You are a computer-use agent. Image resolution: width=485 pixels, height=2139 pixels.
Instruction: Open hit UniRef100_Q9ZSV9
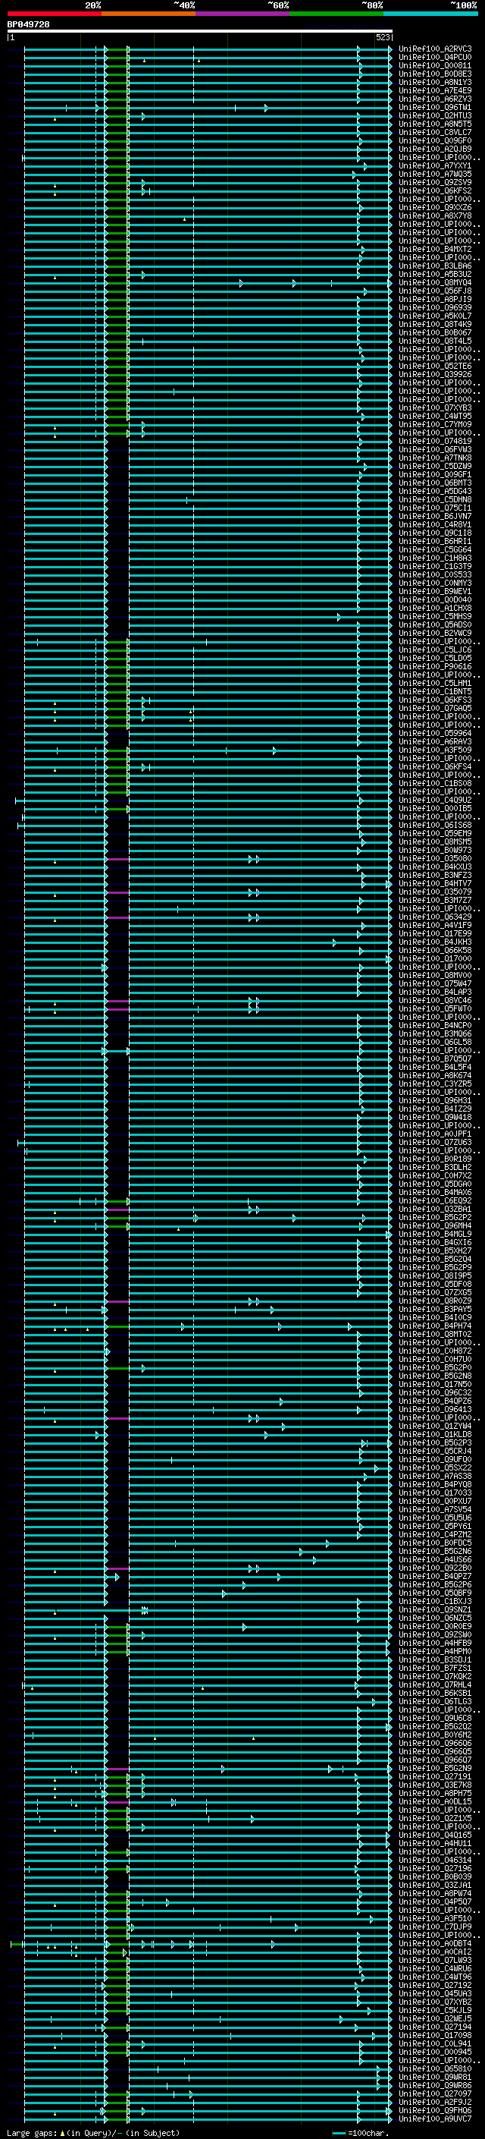435,183
